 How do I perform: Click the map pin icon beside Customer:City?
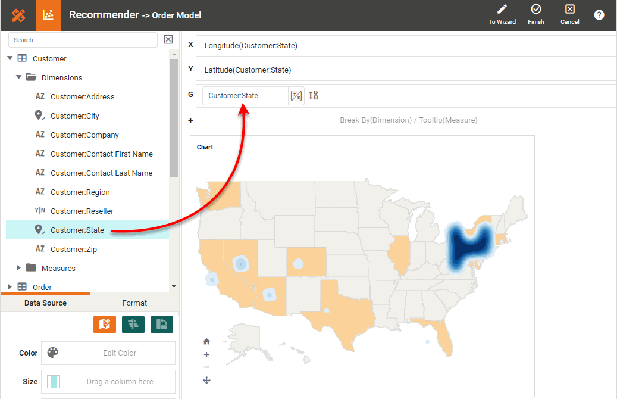[x=39, y=116]
